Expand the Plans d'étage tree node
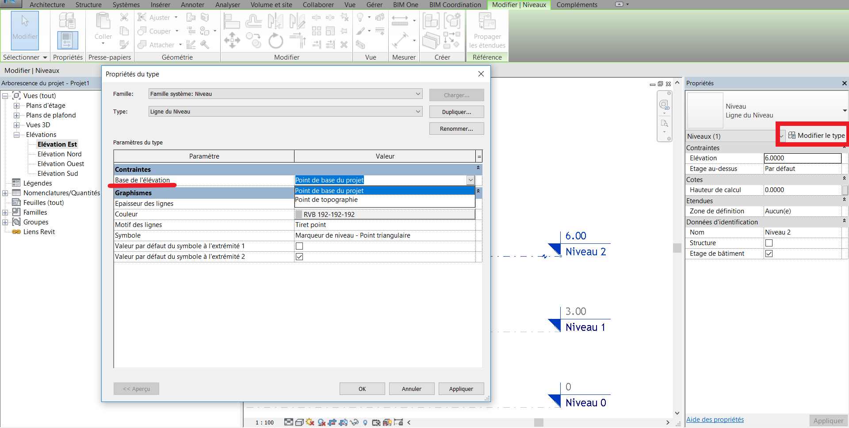Image resolution: width=849 pixels, height=428 pixels. click(x=17, y=106)
